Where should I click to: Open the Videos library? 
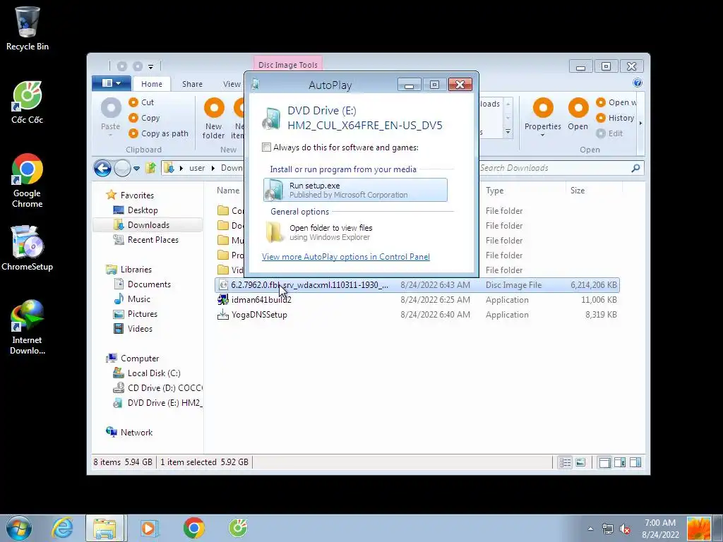pyautogui.click(x=140, y=329)
